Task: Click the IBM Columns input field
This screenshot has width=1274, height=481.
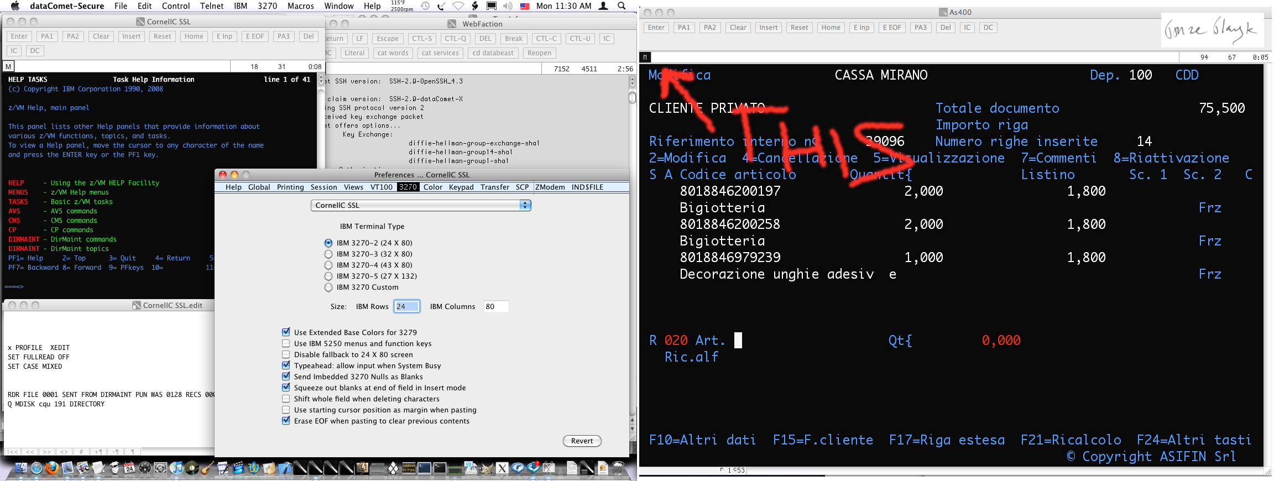Action: (x=496, y=306)
